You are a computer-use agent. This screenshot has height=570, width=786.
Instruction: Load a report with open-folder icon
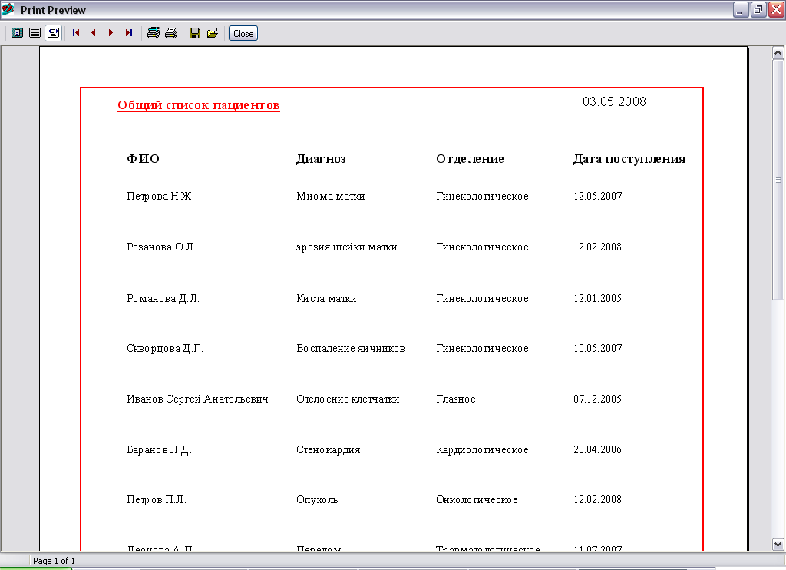[x=213, y=33]
